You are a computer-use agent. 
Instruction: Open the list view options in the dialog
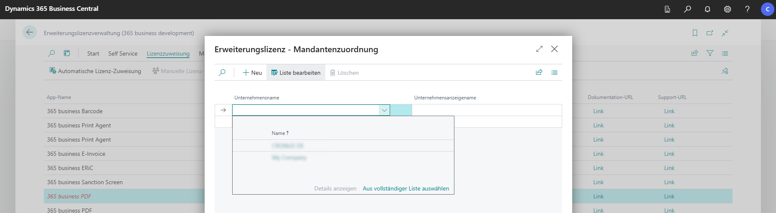point(554,73)
